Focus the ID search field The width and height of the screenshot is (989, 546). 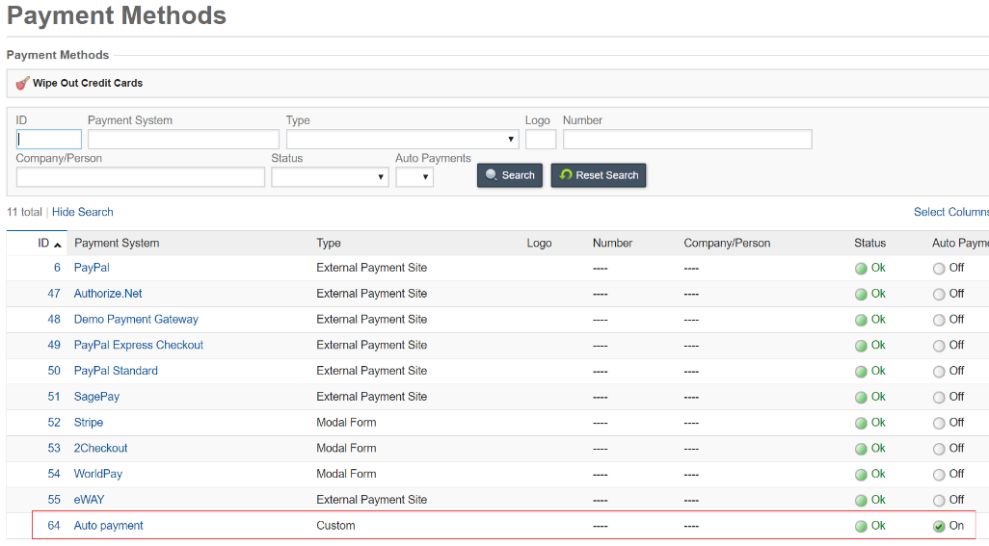click(48, 140)
